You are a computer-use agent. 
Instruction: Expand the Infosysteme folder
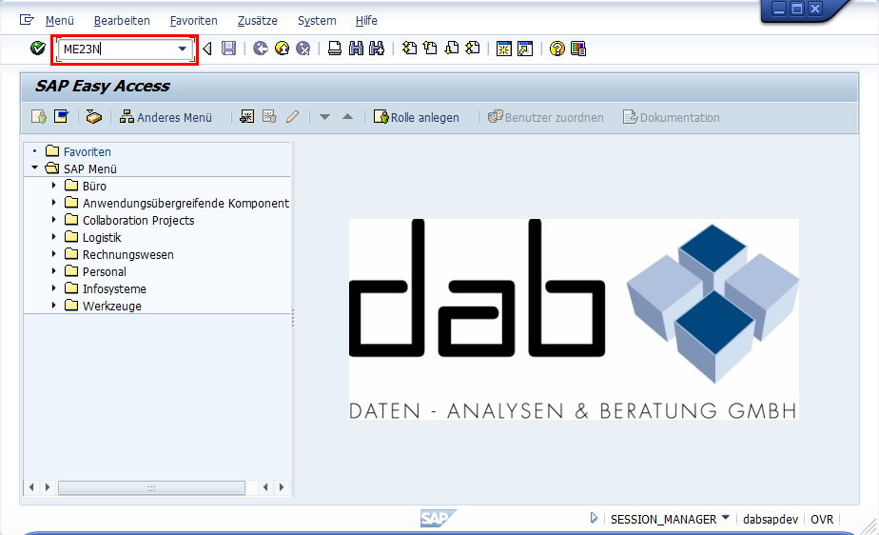[x=54, y=288]
